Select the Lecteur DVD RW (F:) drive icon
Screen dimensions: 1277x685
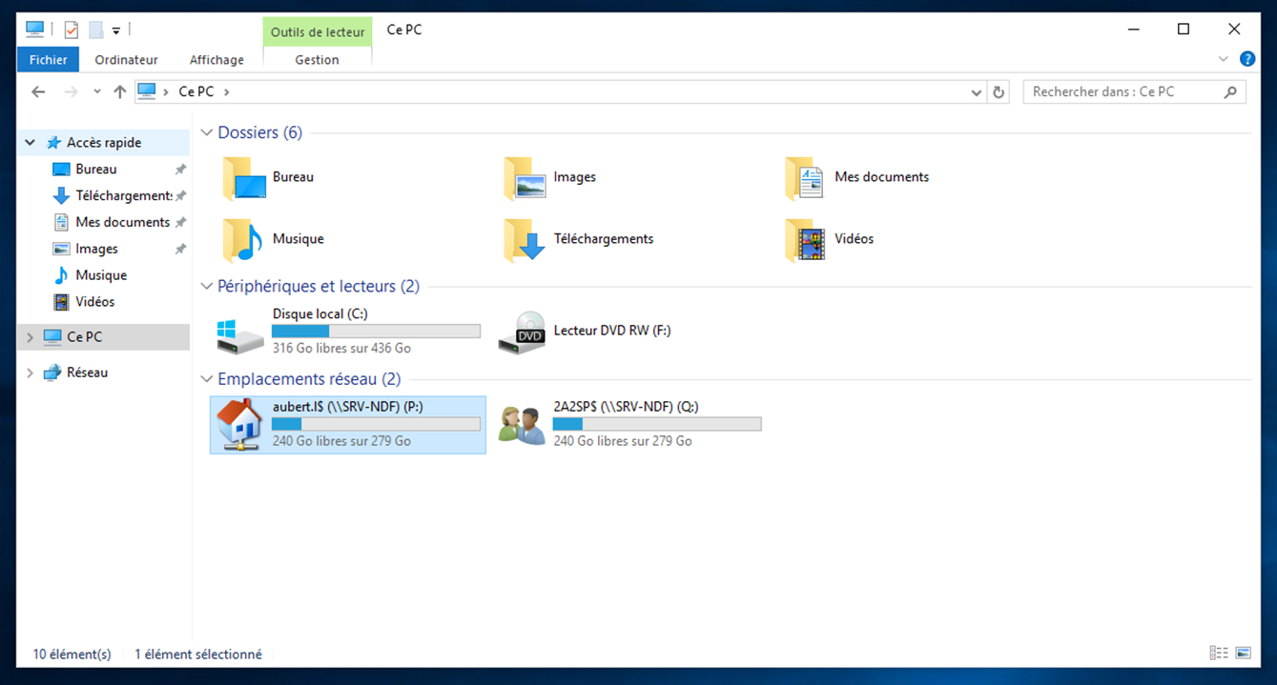522,332
